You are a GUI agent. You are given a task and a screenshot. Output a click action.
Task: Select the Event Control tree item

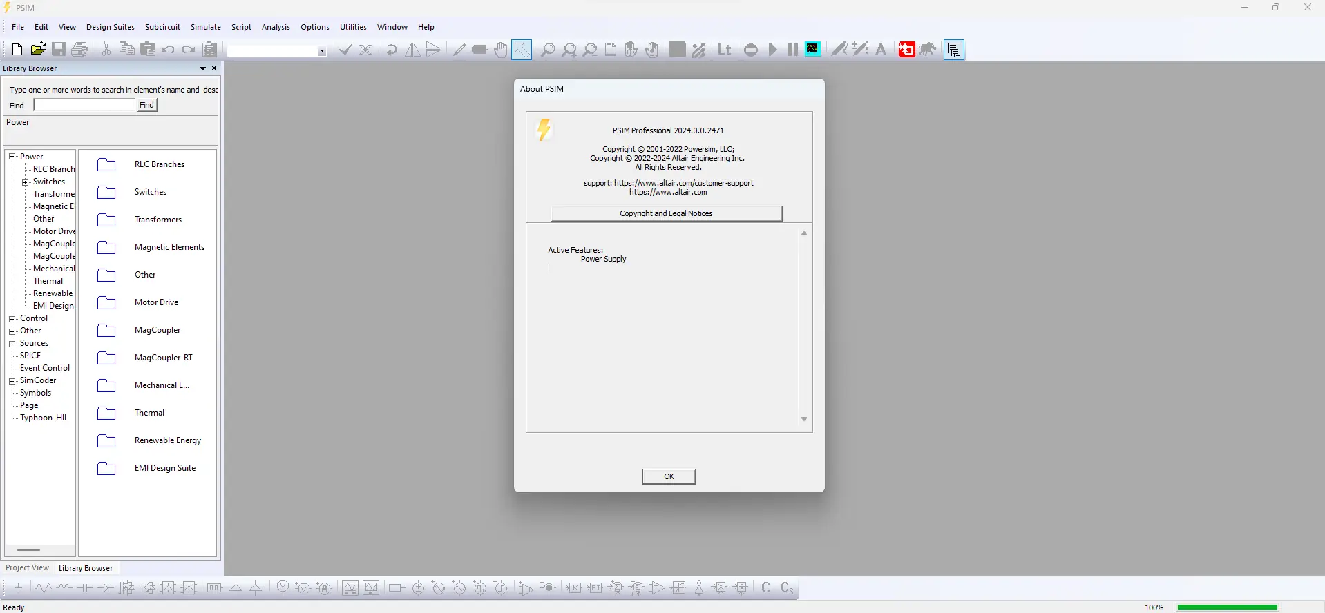point(45,368)
